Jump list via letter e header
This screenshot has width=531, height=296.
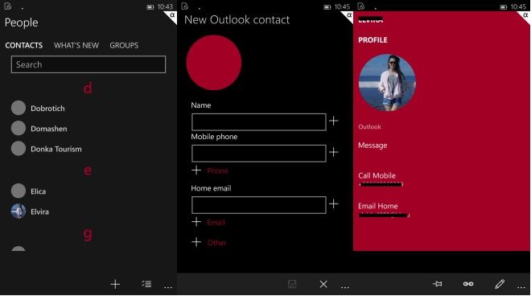(x=88, y=170)
